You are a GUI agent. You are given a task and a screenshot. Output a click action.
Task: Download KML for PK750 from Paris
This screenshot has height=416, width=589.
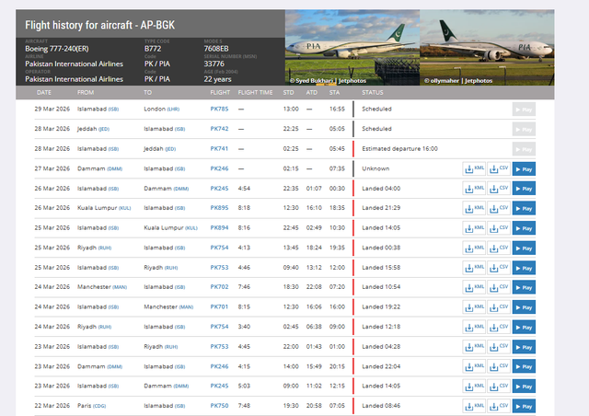[x=474, y=406]
